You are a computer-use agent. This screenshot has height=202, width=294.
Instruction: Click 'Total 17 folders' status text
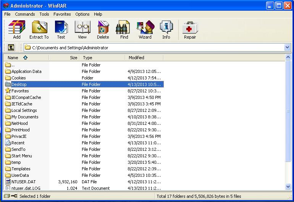[199, 196]
